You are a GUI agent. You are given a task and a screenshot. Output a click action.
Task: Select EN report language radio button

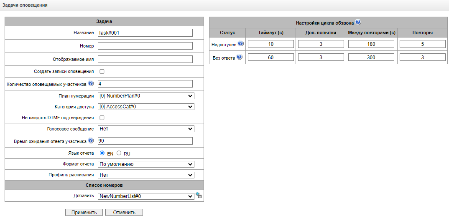click(x=102, y=153)
